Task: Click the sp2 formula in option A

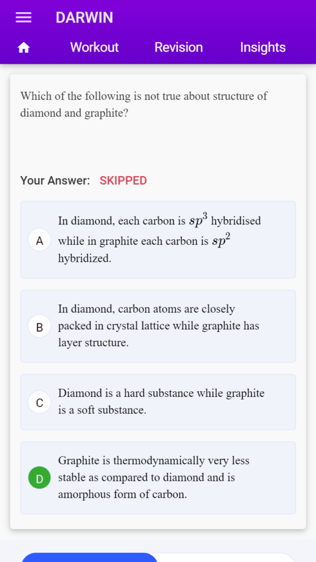Action: 221,240
